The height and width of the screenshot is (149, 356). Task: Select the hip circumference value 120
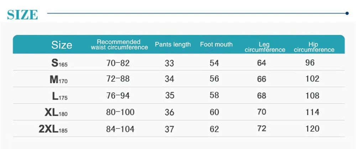click(x=313, y=129)
